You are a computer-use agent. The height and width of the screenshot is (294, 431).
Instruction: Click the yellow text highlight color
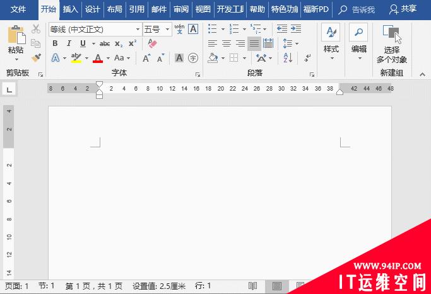pos(76,58)
